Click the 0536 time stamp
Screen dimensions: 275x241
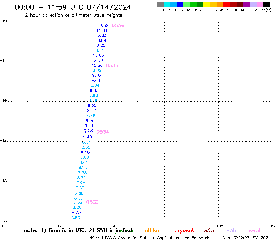pos(118,26)
